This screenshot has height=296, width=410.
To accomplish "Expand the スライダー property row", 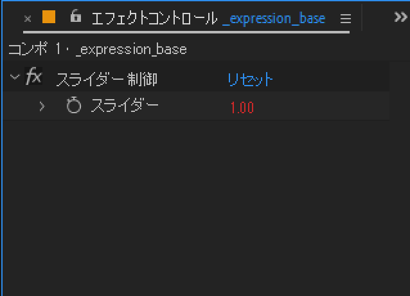I will click(x=42, y=106).
